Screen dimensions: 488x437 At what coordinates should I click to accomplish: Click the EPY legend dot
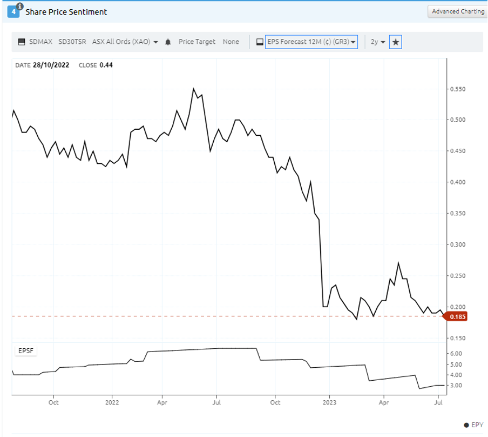tap(466, 425)
